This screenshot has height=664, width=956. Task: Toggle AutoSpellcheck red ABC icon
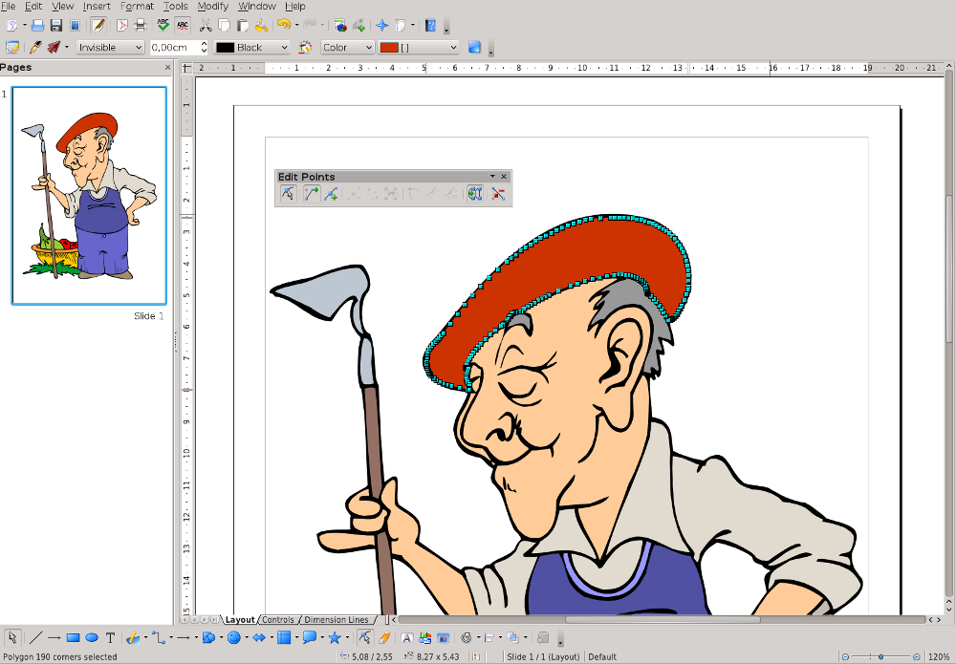point(182,26)
